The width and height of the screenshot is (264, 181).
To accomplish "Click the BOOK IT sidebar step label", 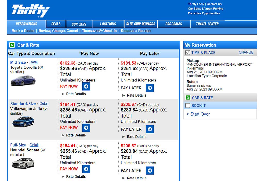I will pyautogui.click(x=199, y=106).
